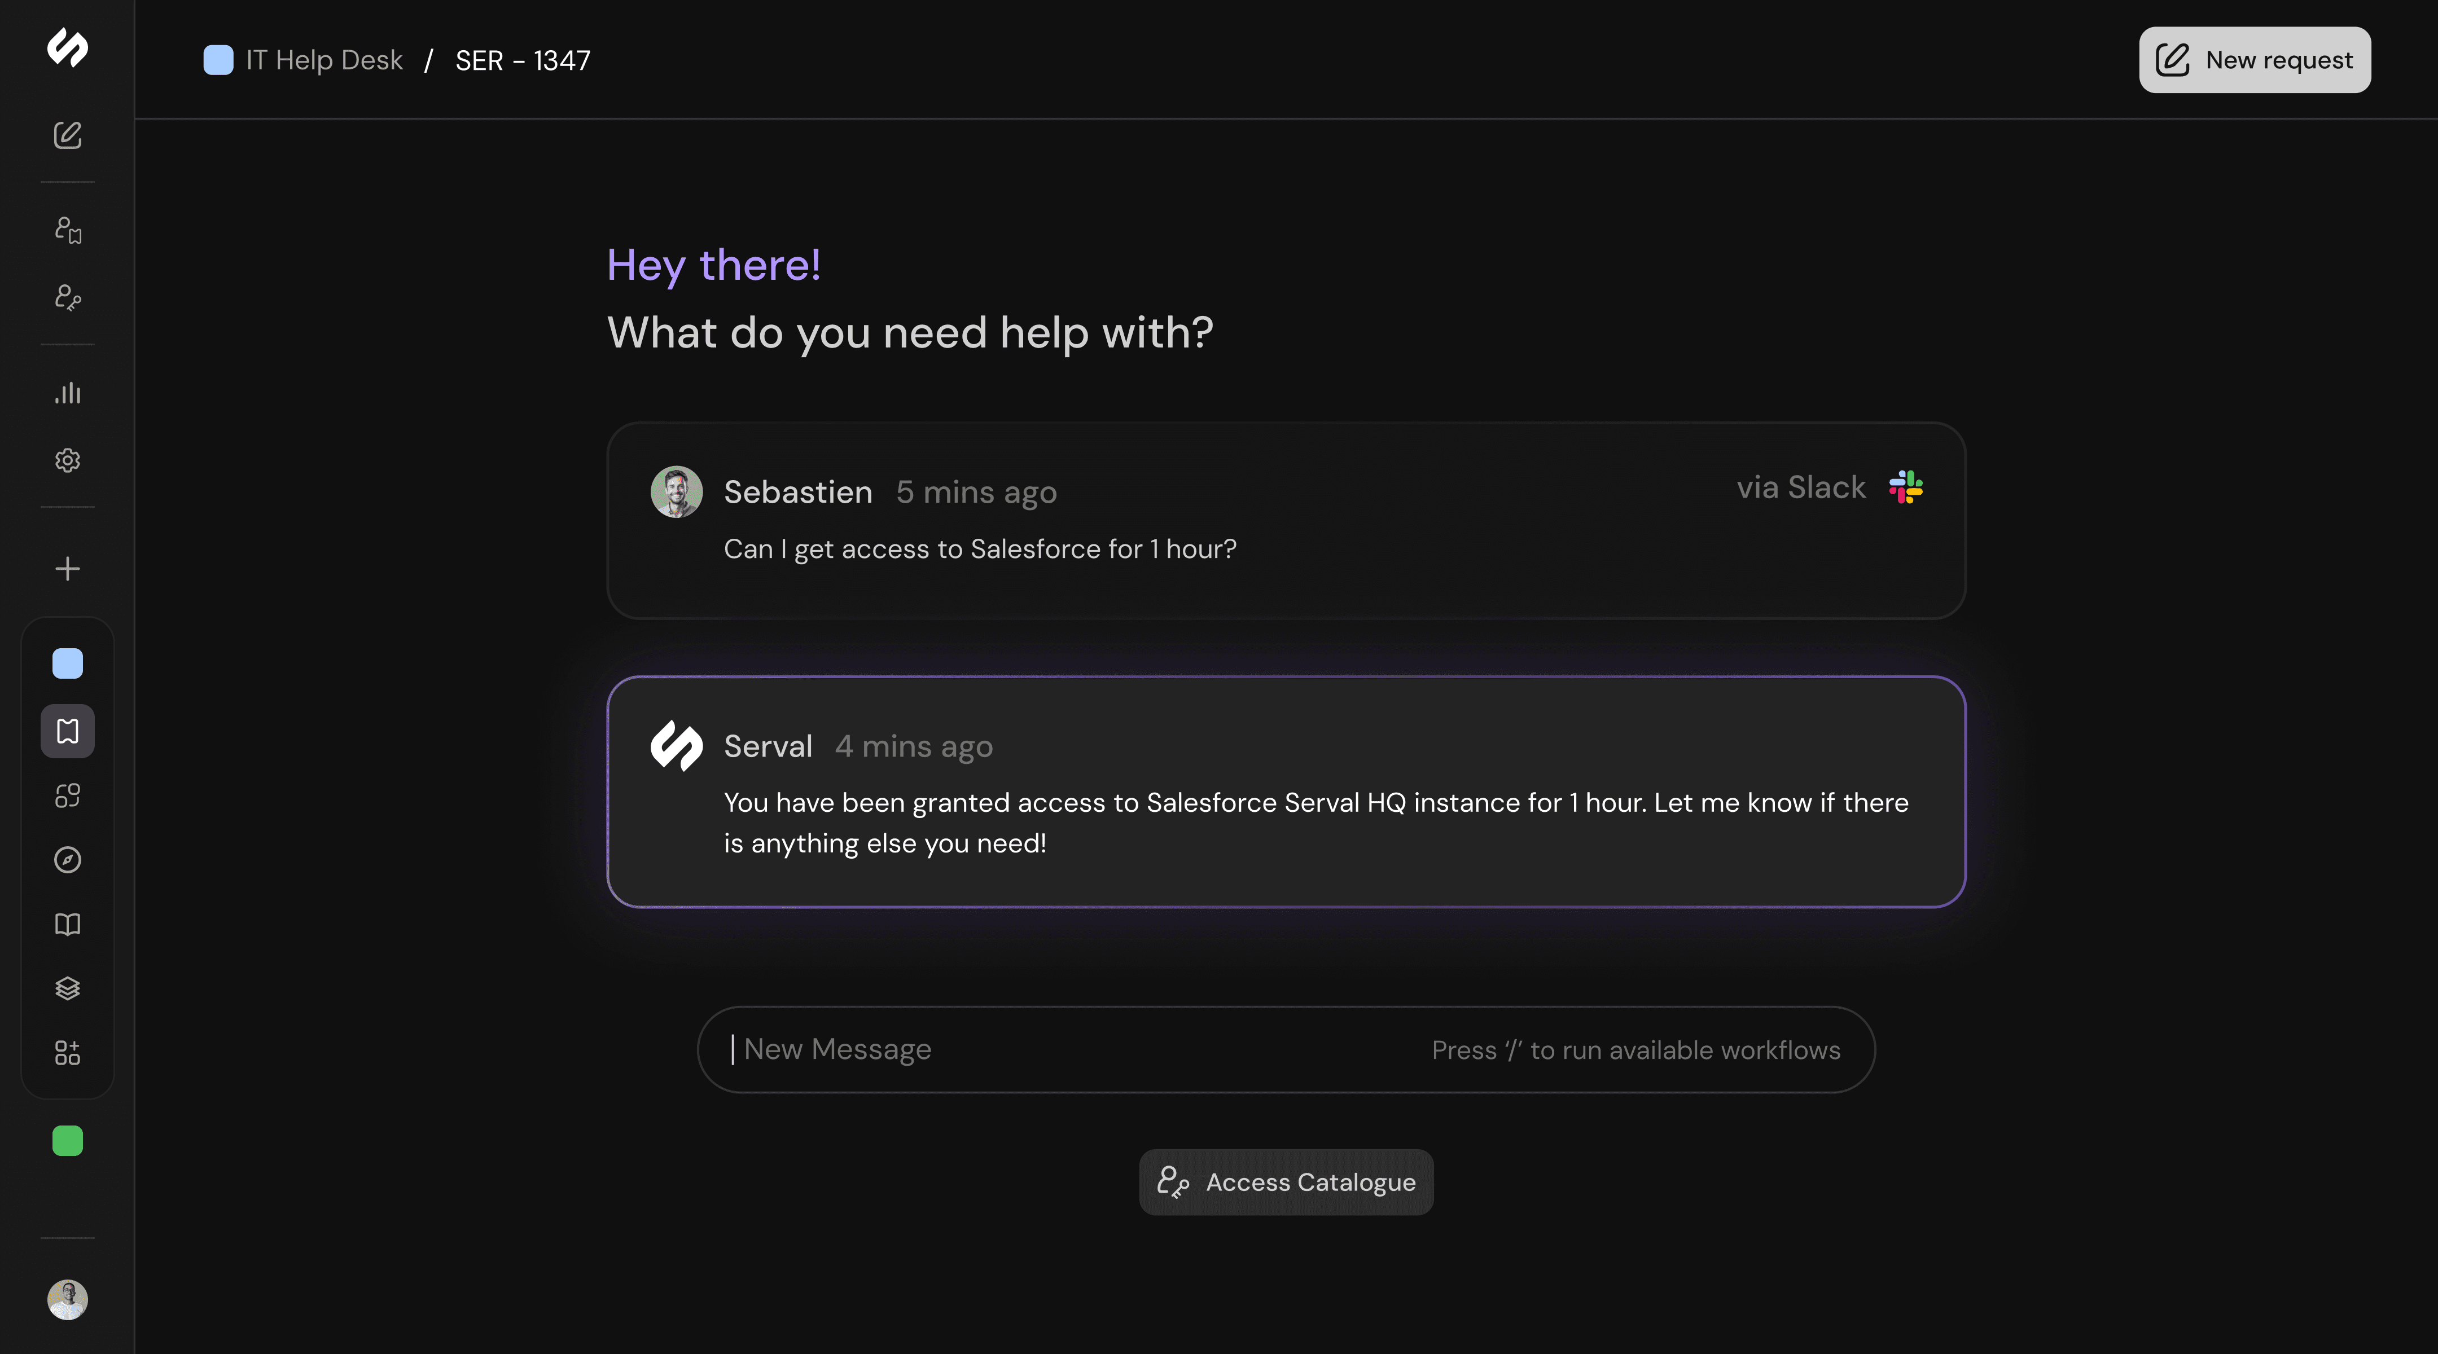Open the compass explore icon
This screenshot has width=2438, height=1354.
(67, 859)
